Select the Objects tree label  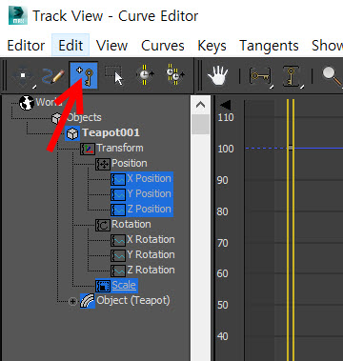84,117
